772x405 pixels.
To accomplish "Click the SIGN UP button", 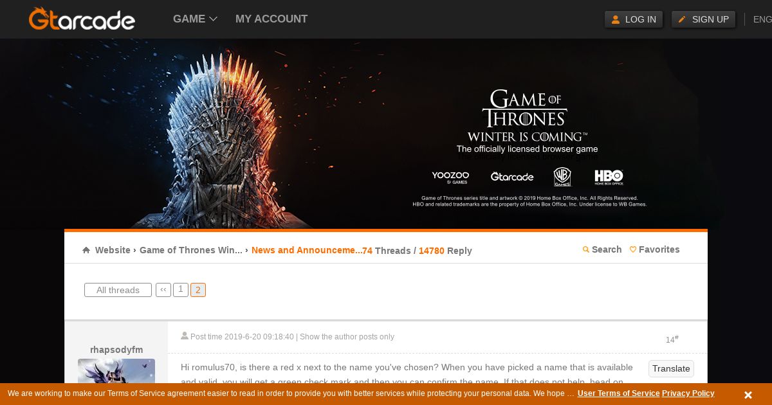I will [x=703, y=19].
